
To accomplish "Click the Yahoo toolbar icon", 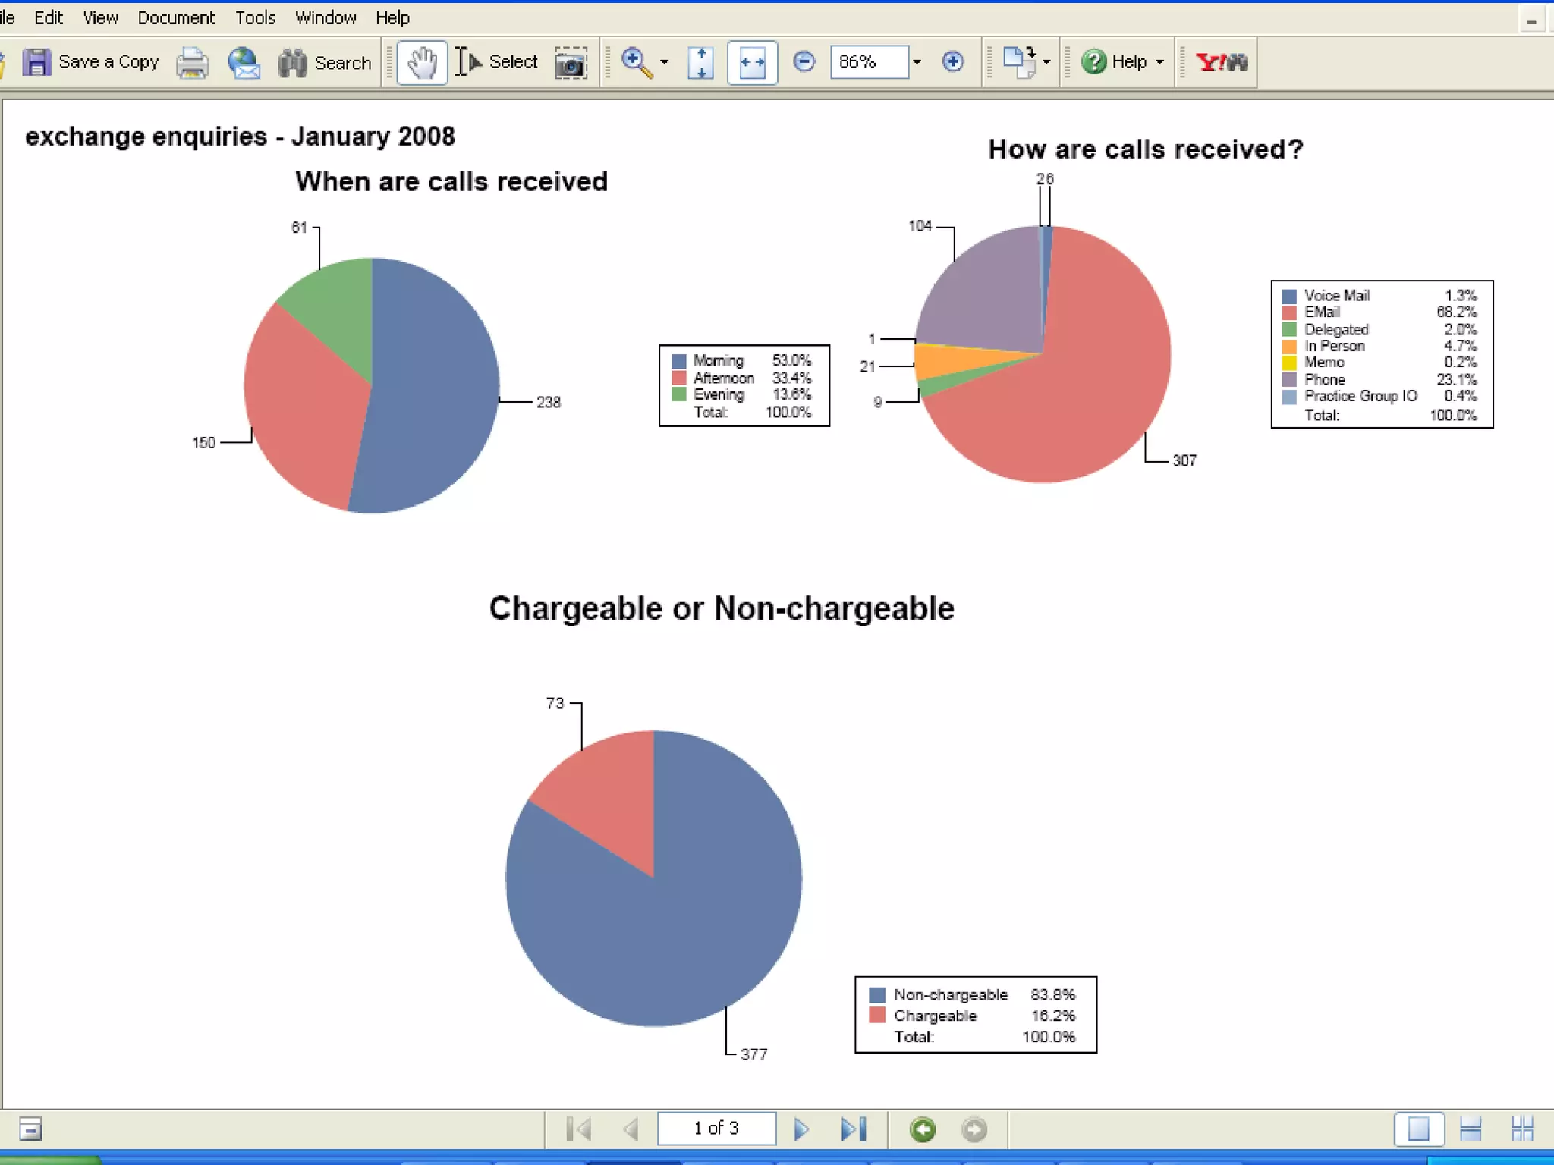I will tap(1220, 62).
